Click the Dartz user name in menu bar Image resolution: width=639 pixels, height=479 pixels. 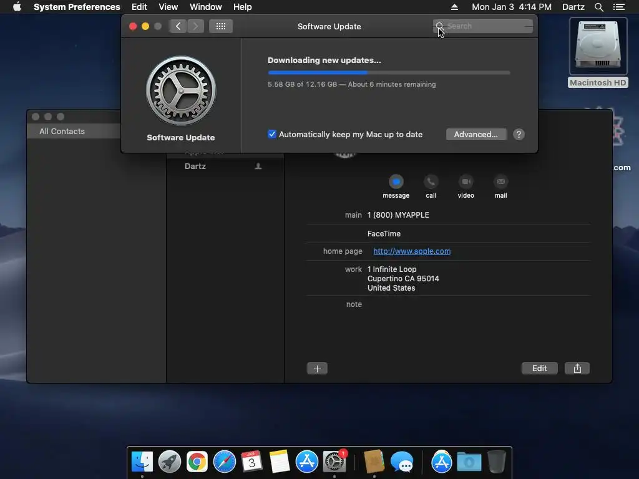pos(573,7)
